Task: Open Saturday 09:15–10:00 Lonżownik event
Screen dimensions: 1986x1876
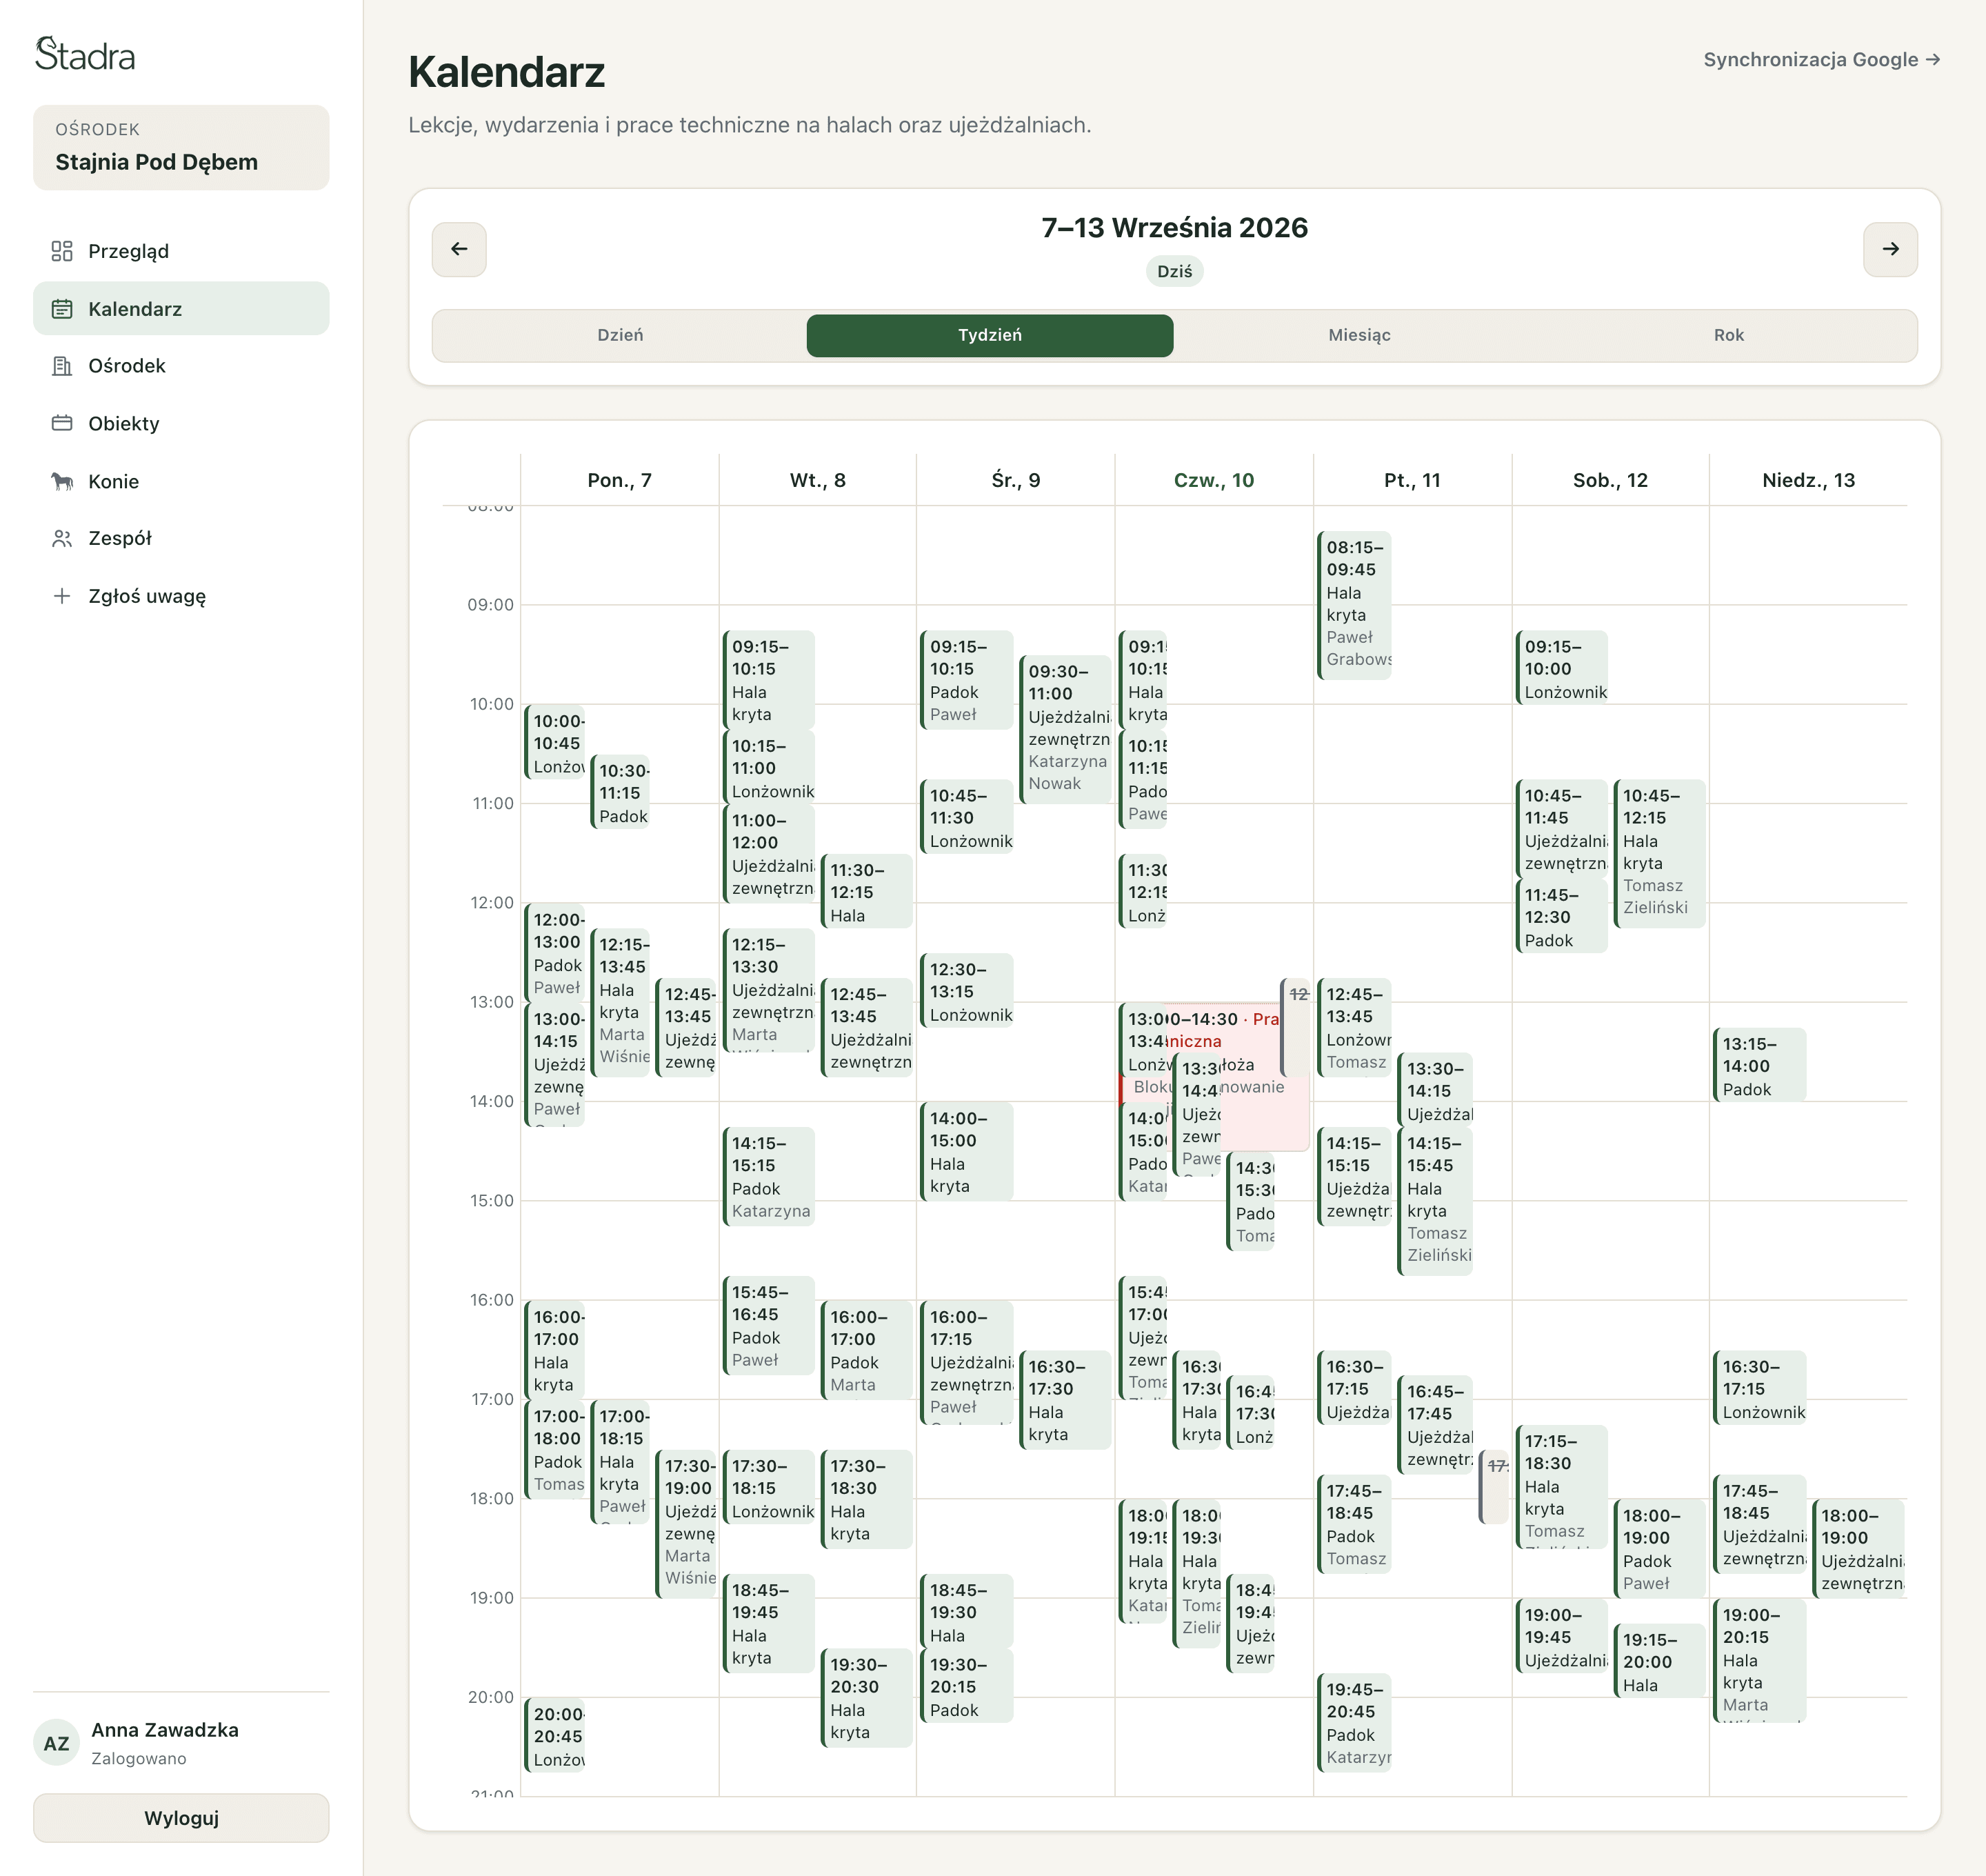Action: (1561, 667)
